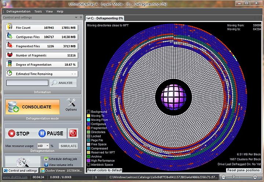Click the Drive Last Defragged On text
264x182 pixels.
coord(239,164)
